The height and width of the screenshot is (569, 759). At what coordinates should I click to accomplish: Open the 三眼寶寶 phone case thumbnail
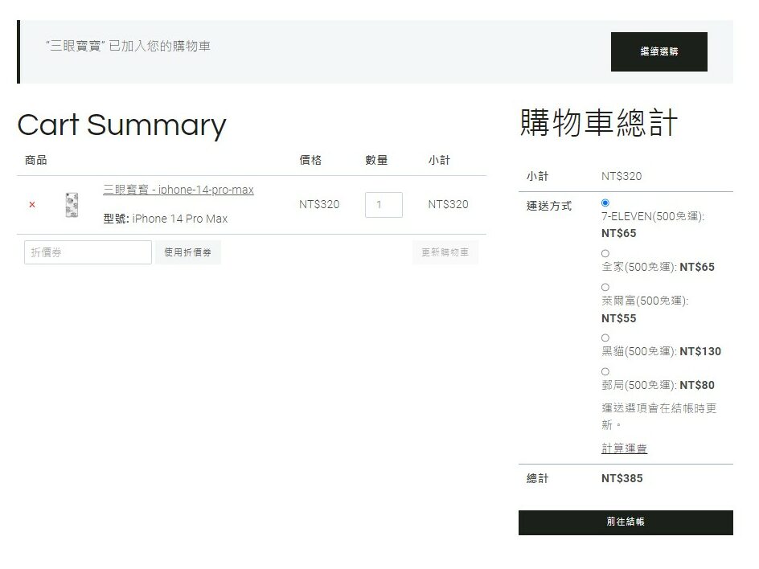tap(72, 205)
